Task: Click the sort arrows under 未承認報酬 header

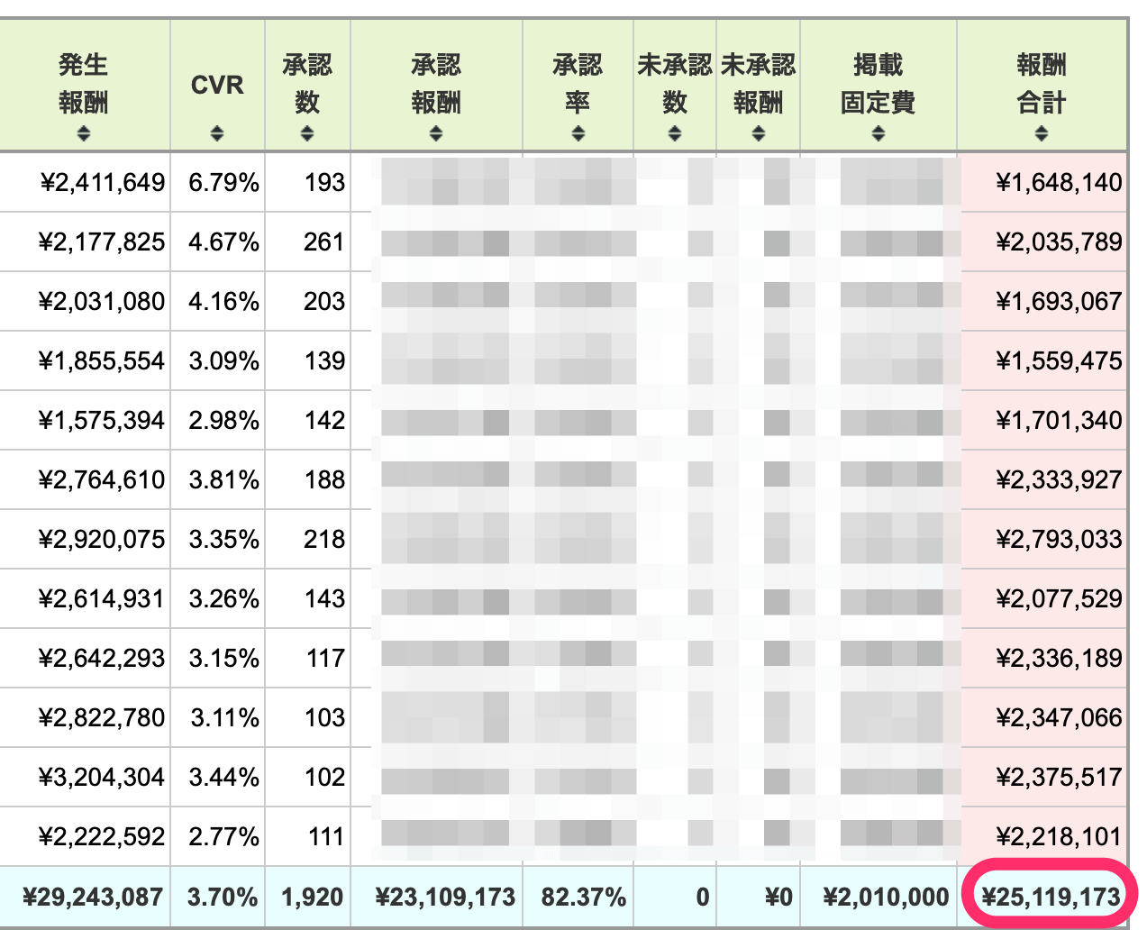Action: click(x=758, y=133)
